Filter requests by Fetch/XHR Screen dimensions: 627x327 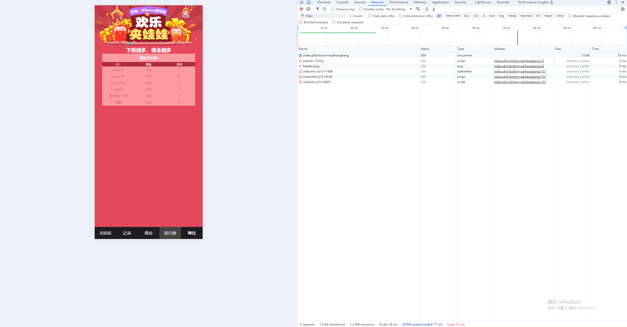coord(453,16)
